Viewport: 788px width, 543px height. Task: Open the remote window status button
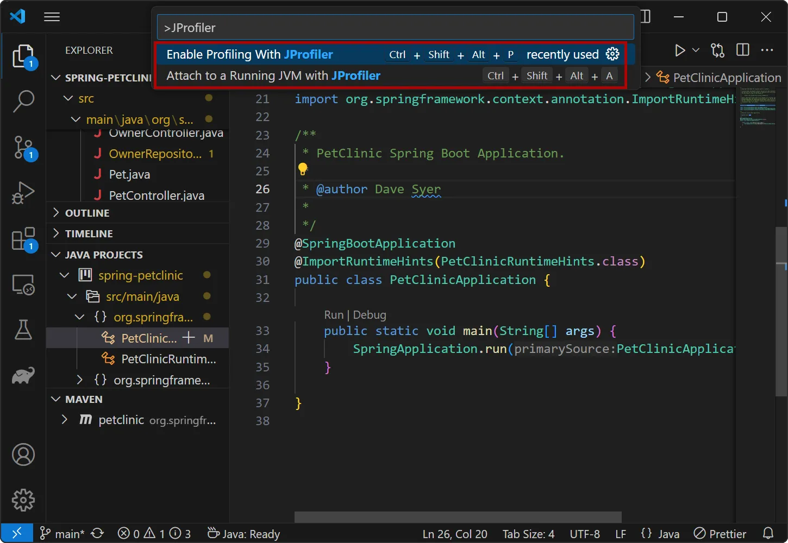coord(17,533)
